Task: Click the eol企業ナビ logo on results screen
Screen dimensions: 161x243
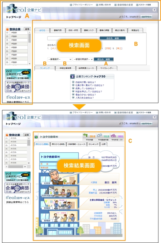Action: click(x=23, y=116)
